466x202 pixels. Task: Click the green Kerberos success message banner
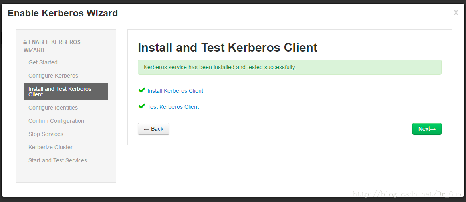click(289, 67)
